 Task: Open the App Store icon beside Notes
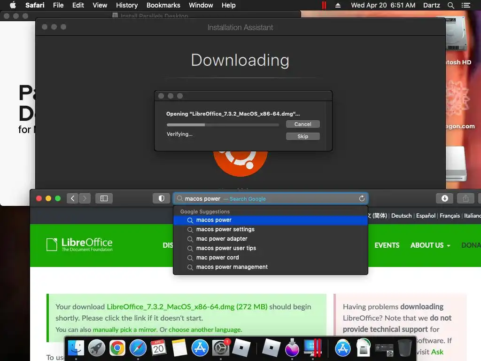[x=200, y=348]
